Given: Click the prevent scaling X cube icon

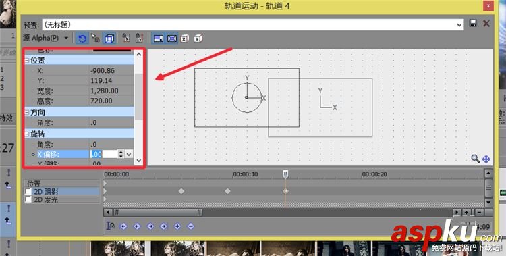Looking at the screenshot, I should [185, 39].
